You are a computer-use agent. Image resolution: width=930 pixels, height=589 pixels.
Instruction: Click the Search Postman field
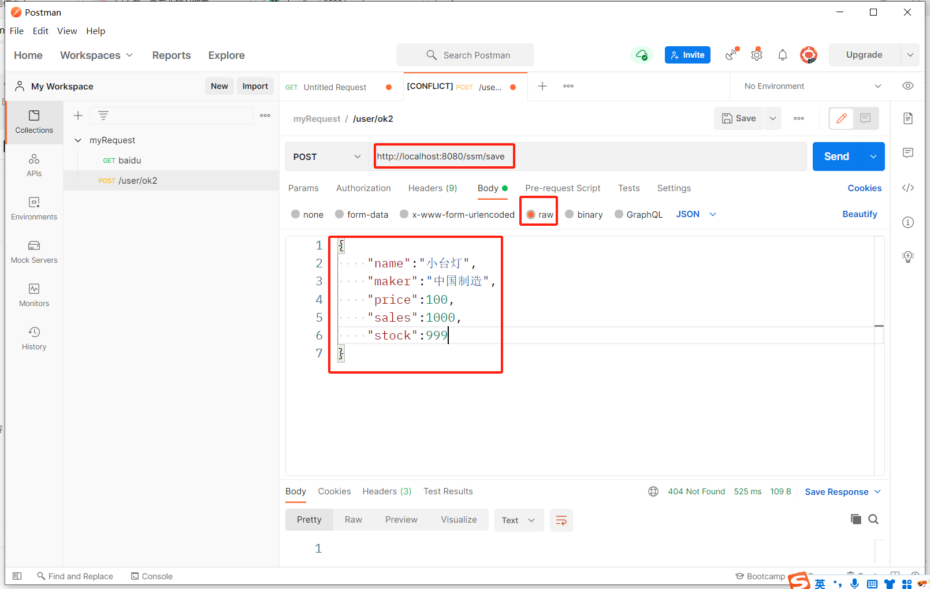click(465, 55)
